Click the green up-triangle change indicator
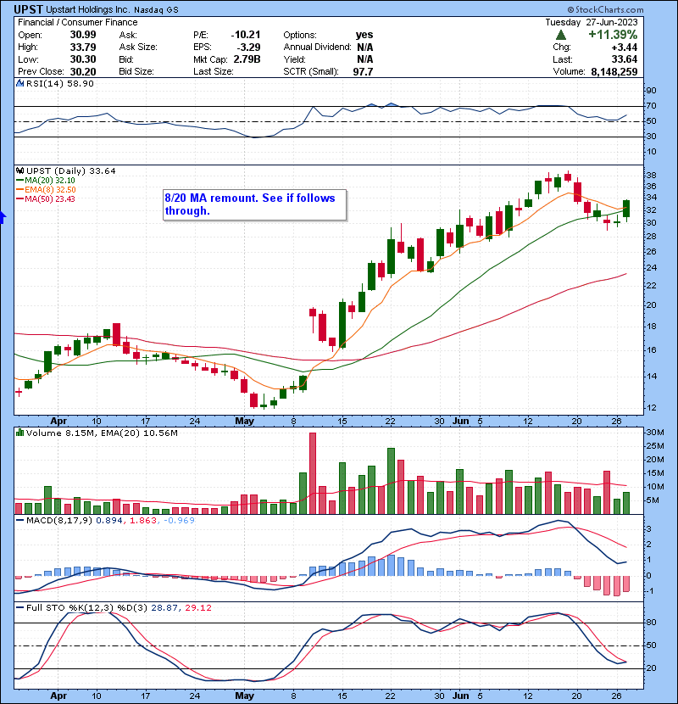The height and width of the screenshot is (704, 678). 560,35
